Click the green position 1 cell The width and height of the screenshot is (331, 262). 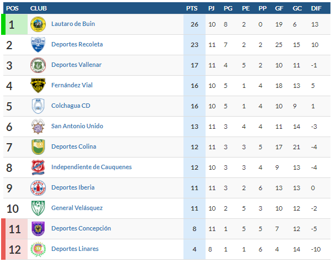[14, 24]
